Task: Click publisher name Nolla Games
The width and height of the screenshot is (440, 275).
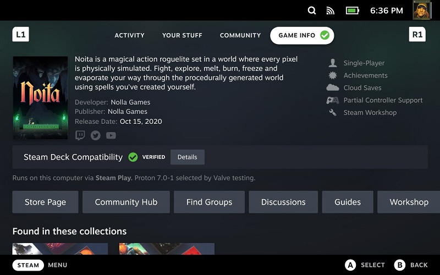Action: click(128, 112)
